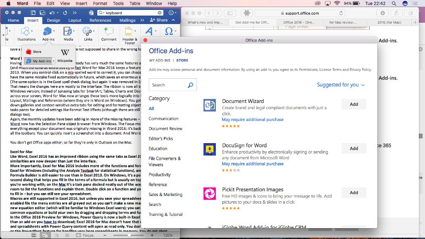
Task: Open the Header & Footer dropdown arrow
Action: 135,31
